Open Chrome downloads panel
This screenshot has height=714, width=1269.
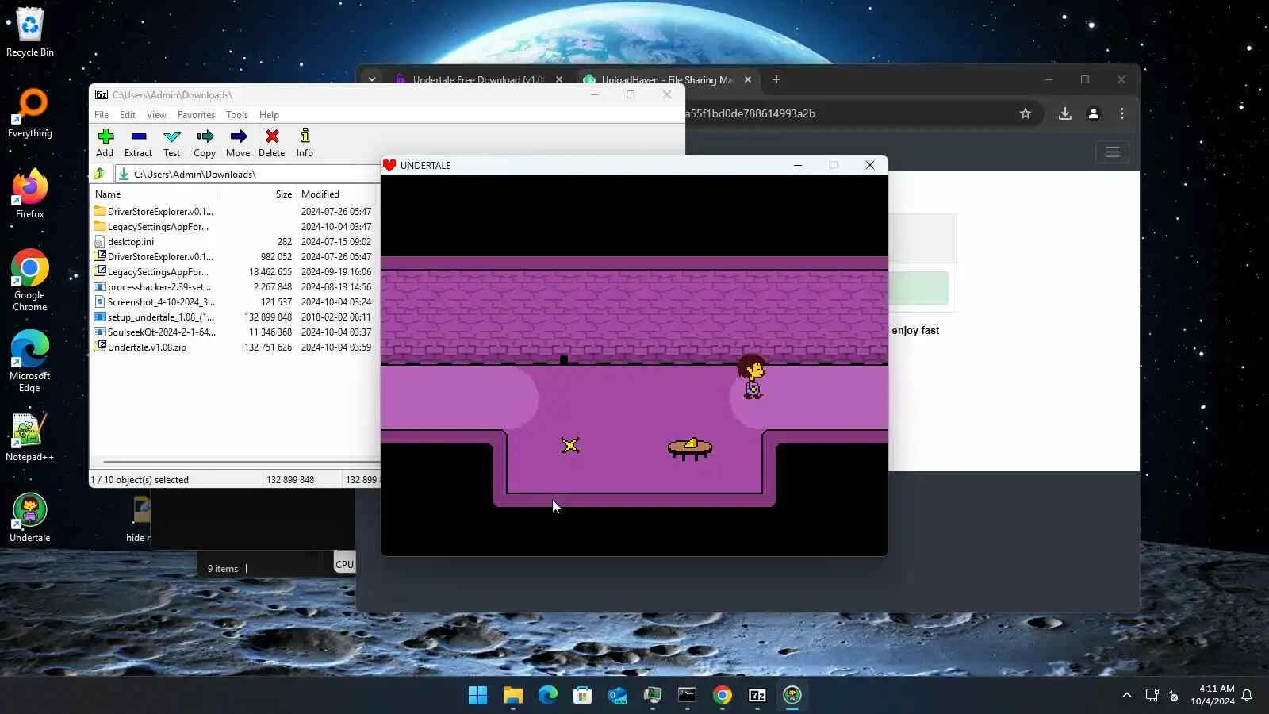(x=1065, y=113)
